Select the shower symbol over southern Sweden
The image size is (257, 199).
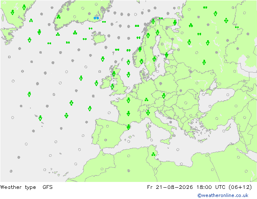(x=154, y=59)
